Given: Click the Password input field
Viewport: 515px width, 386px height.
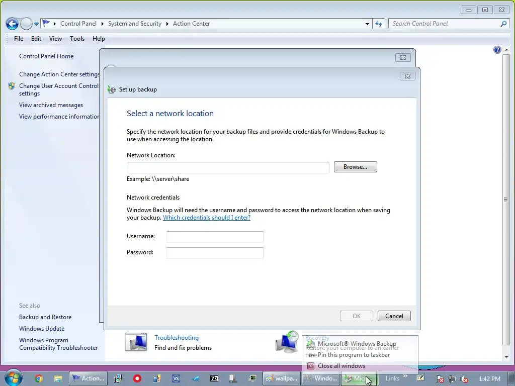Looking at the screenshot, I should 215,253.
